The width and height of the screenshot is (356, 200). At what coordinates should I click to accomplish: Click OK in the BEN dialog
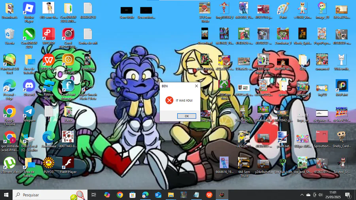click(186, 116)
